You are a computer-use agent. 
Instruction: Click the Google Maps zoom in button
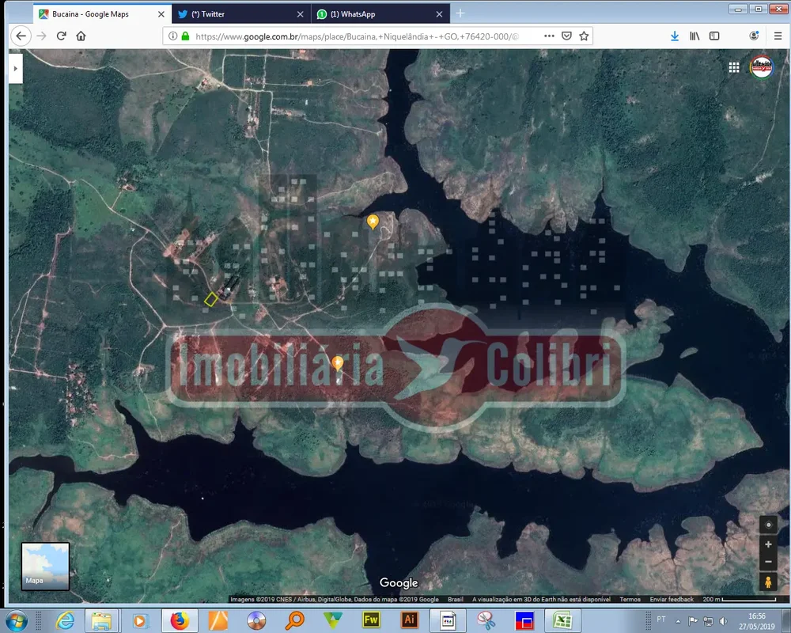coord(768,544)
